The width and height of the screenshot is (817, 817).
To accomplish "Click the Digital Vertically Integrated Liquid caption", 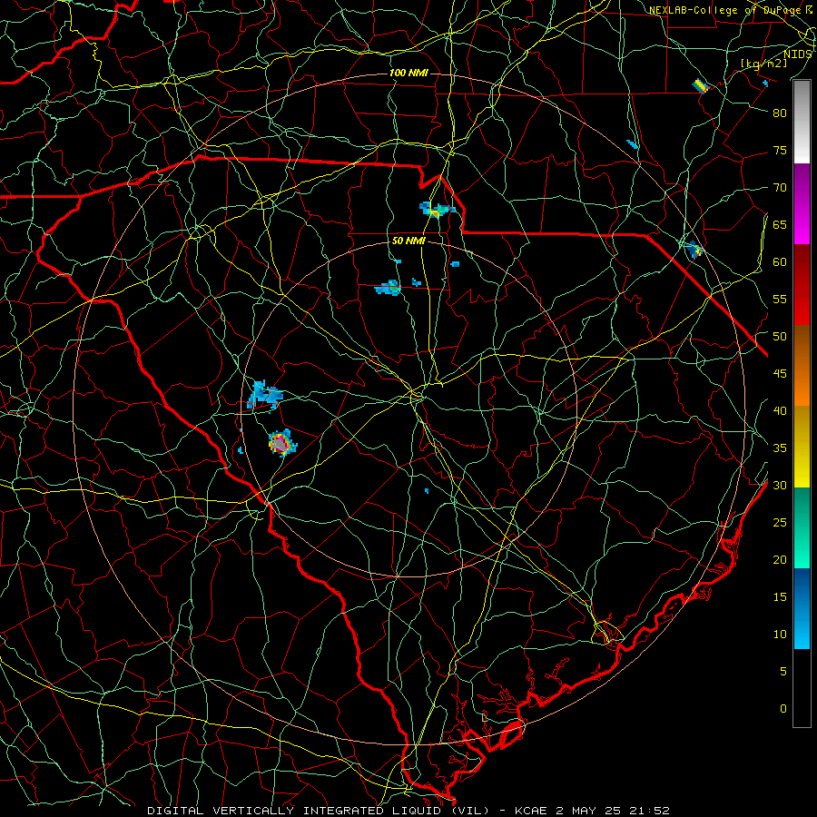I will click(x=408, y=811).
